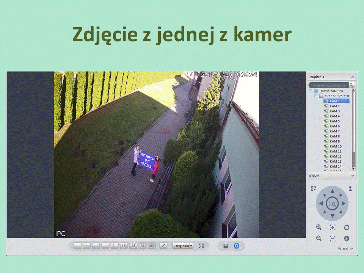This screenshot has width=364, height=273.
Task: Click the focus plus icon
Action: coord(333,227)
